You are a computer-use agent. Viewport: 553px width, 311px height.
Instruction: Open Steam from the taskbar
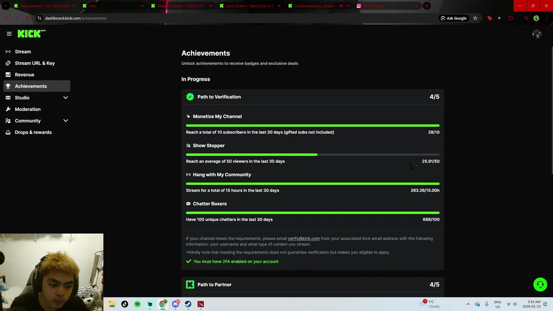[x=188, y=304]
